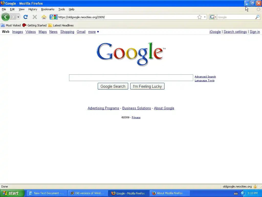Open the recent pages history dropdown arrow
The width and height of the screenshot is (262, 197).
18,17
